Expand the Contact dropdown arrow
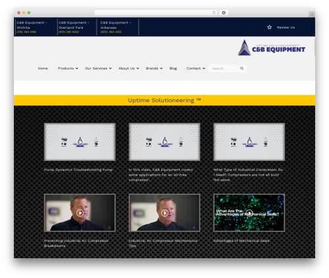The width and height of the screenshot is (329, 278). [x=204, y=68]
